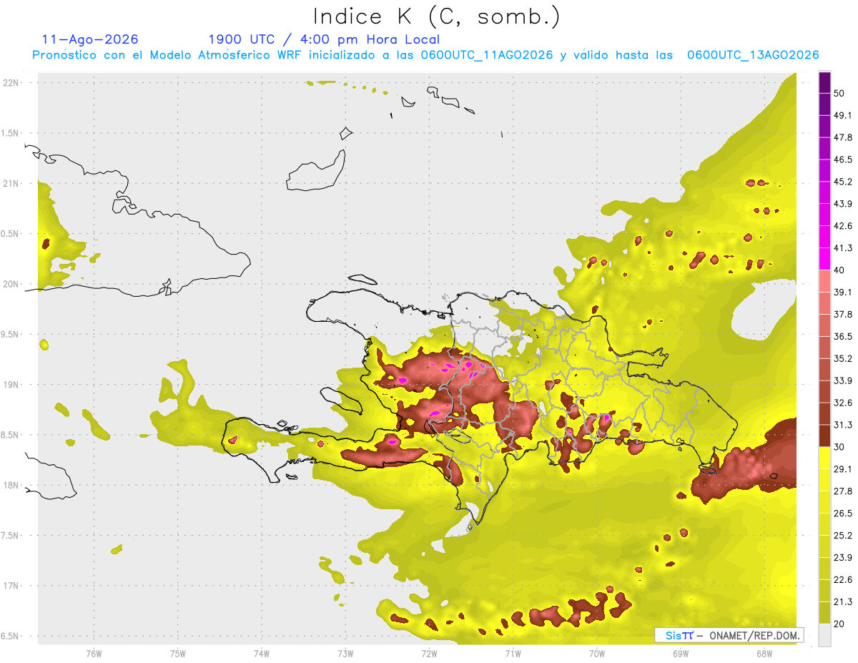Click the "40" color scale value
Screen dimensions: 858x663
click(x=839, y=270)
